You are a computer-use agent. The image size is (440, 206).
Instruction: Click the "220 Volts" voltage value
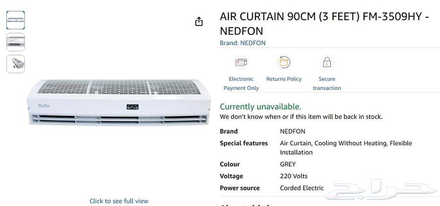point(294,176)
